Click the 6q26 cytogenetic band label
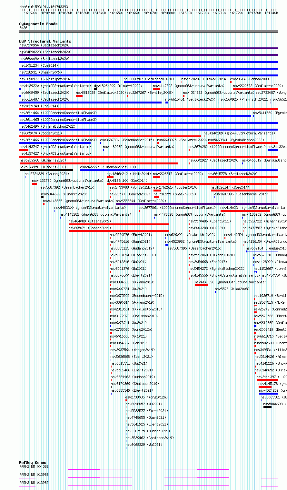This screenshot has height=490, width=287. click(x=23, y=28)
